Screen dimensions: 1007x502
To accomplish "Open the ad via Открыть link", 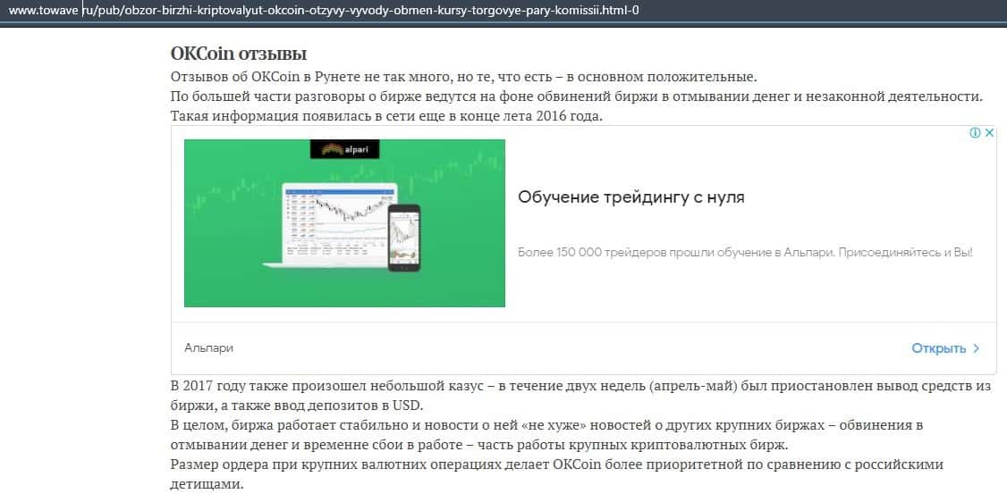I will pos(939,348).
